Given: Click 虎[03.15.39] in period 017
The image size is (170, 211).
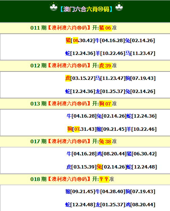Looking at the screenshot, I should [x=82, y=167].
